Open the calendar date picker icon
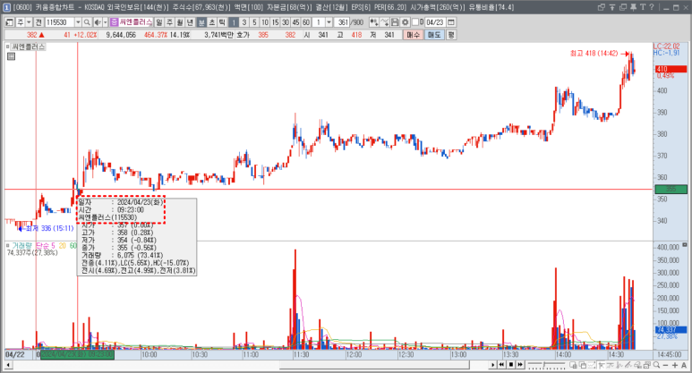The width and height of the screenshot is (692, 373). click(x=451, y=22)
